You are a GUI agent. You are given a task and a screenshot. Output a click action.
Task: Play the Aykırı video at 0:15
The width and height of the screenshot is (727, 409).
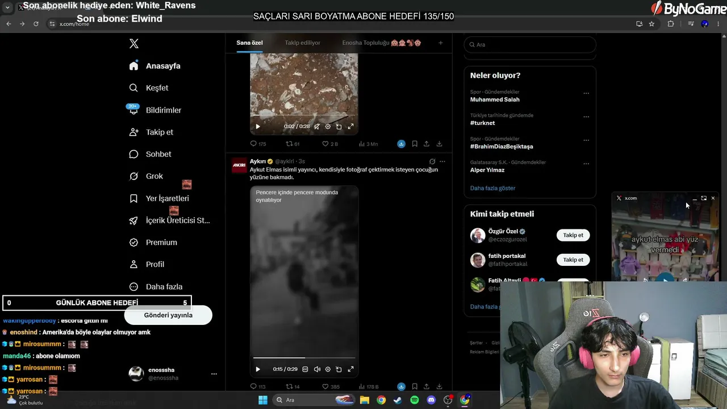(x=258, y=369)
